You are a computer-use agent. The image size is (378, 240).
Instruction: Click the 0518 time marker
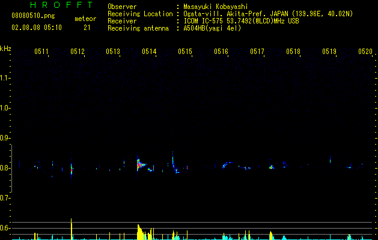pyautogui.click(x=293, y=52)
